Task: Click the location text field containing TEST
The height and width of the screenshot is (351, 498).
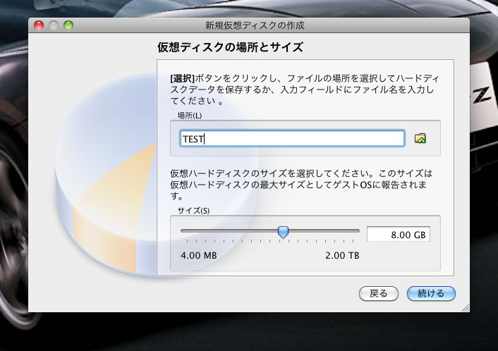Action: [x=292, y=138]
